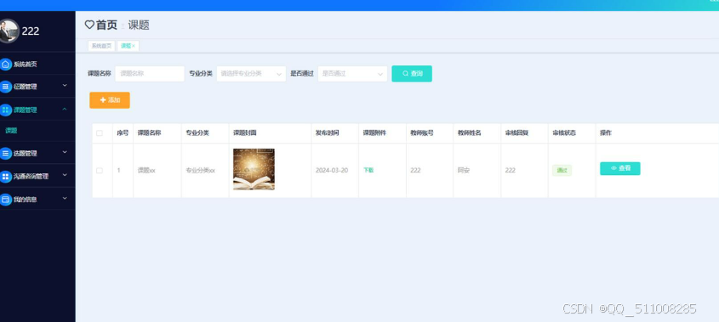Click the 课题xx name cell

pyautogui.click(x=146, y=171)
